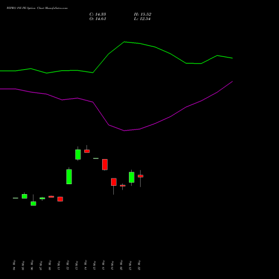279x279 pixels.
Task: Select the purple lower band line
Action: point(116,106)
